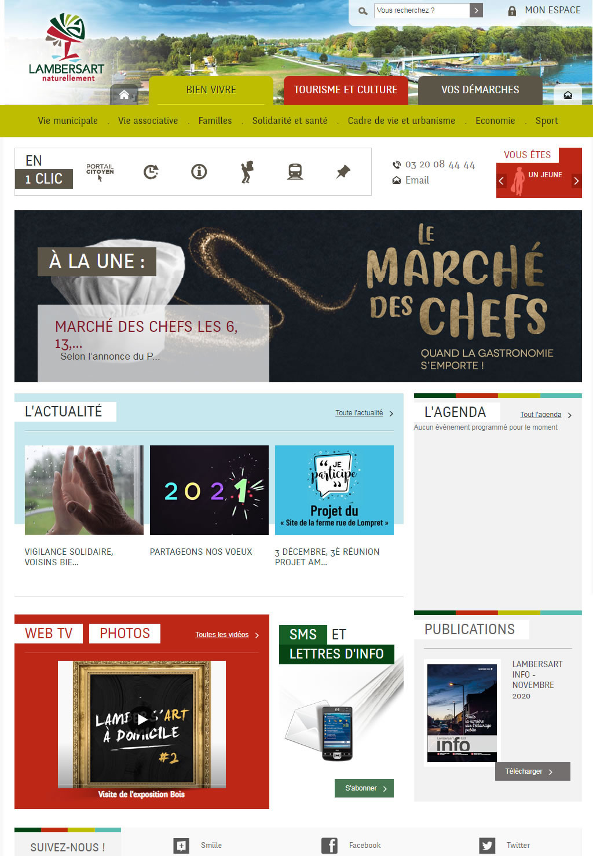This screenshot has height=856, width=593.
Task: Click the S'abonner button
Action: click(x=364, y=788)
